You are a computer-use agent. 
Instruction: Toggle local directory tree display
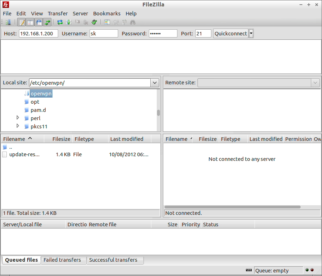pos(30,22)
